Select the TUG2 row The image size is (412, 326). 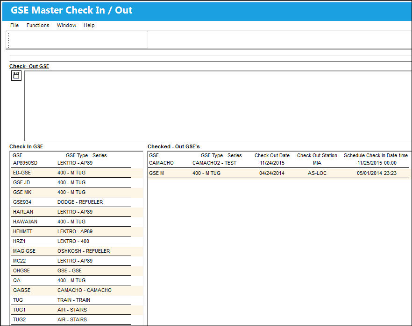point(71,320)
